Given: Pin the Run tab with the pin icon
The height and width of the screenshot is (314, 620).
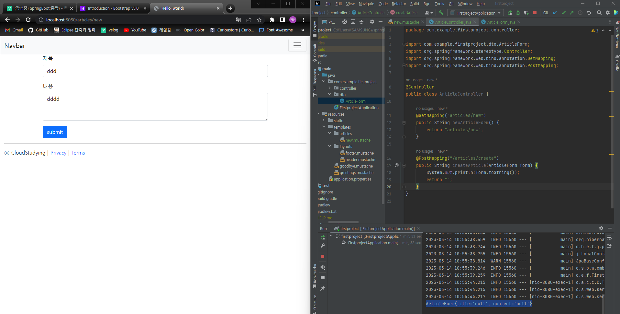Looking at the screenshot, I should tap(323, 288).
